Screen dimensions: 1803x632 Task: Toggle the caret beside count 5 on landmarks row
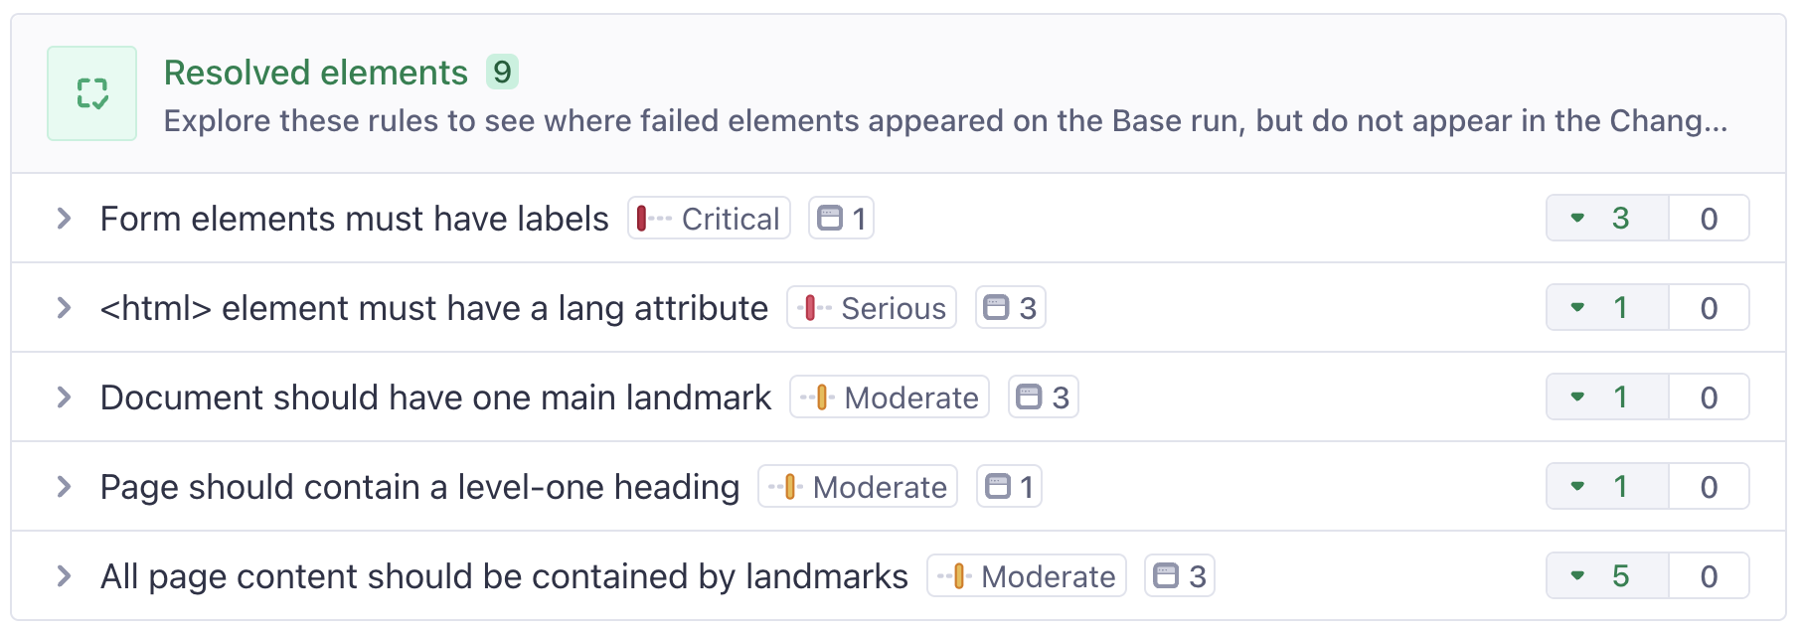[x=1578, y=575]
